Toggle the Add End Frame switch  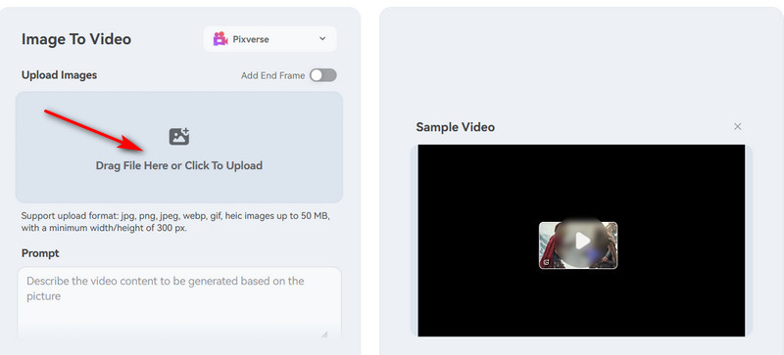323,75
